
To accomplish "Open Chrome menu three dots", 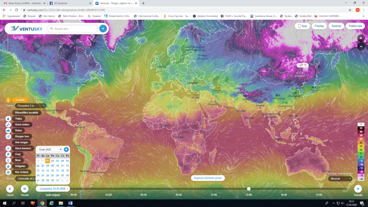I will tap(364, 10).
